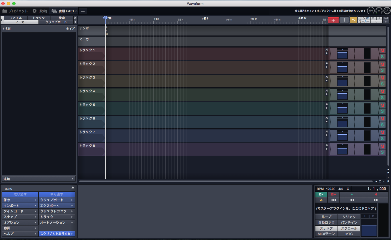The height and width of the screenshot is (240, 391).
Task: Expand the タイムコード submenu
Action: (20, 211)
